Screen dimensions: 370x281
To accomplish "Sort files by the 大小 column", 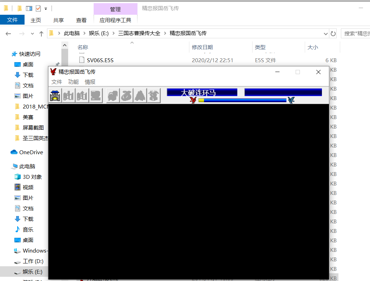I will click(313, 47).
